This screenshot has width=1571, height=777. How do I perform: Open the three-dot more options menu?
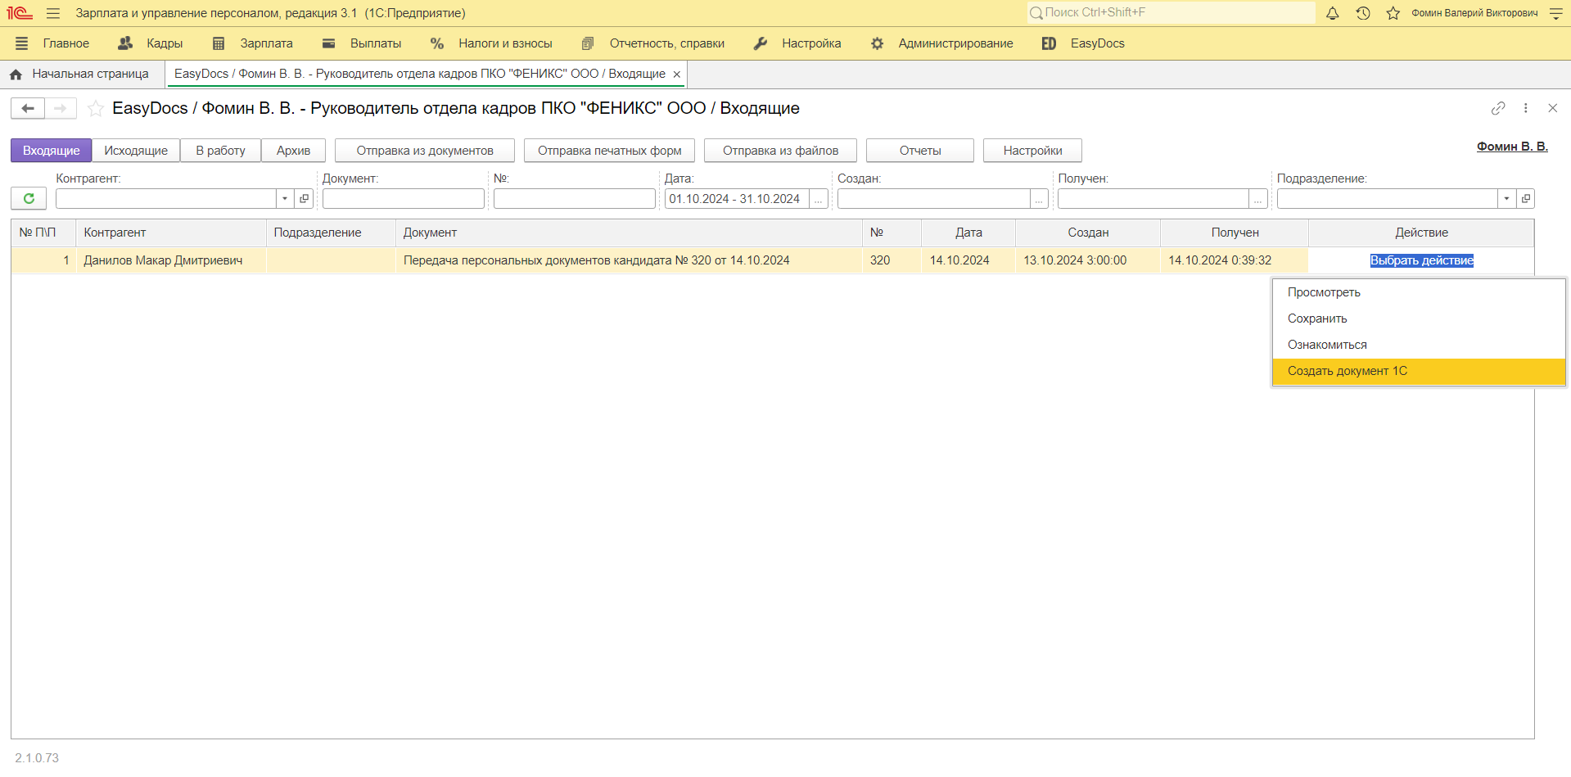tap(1525, 108)
